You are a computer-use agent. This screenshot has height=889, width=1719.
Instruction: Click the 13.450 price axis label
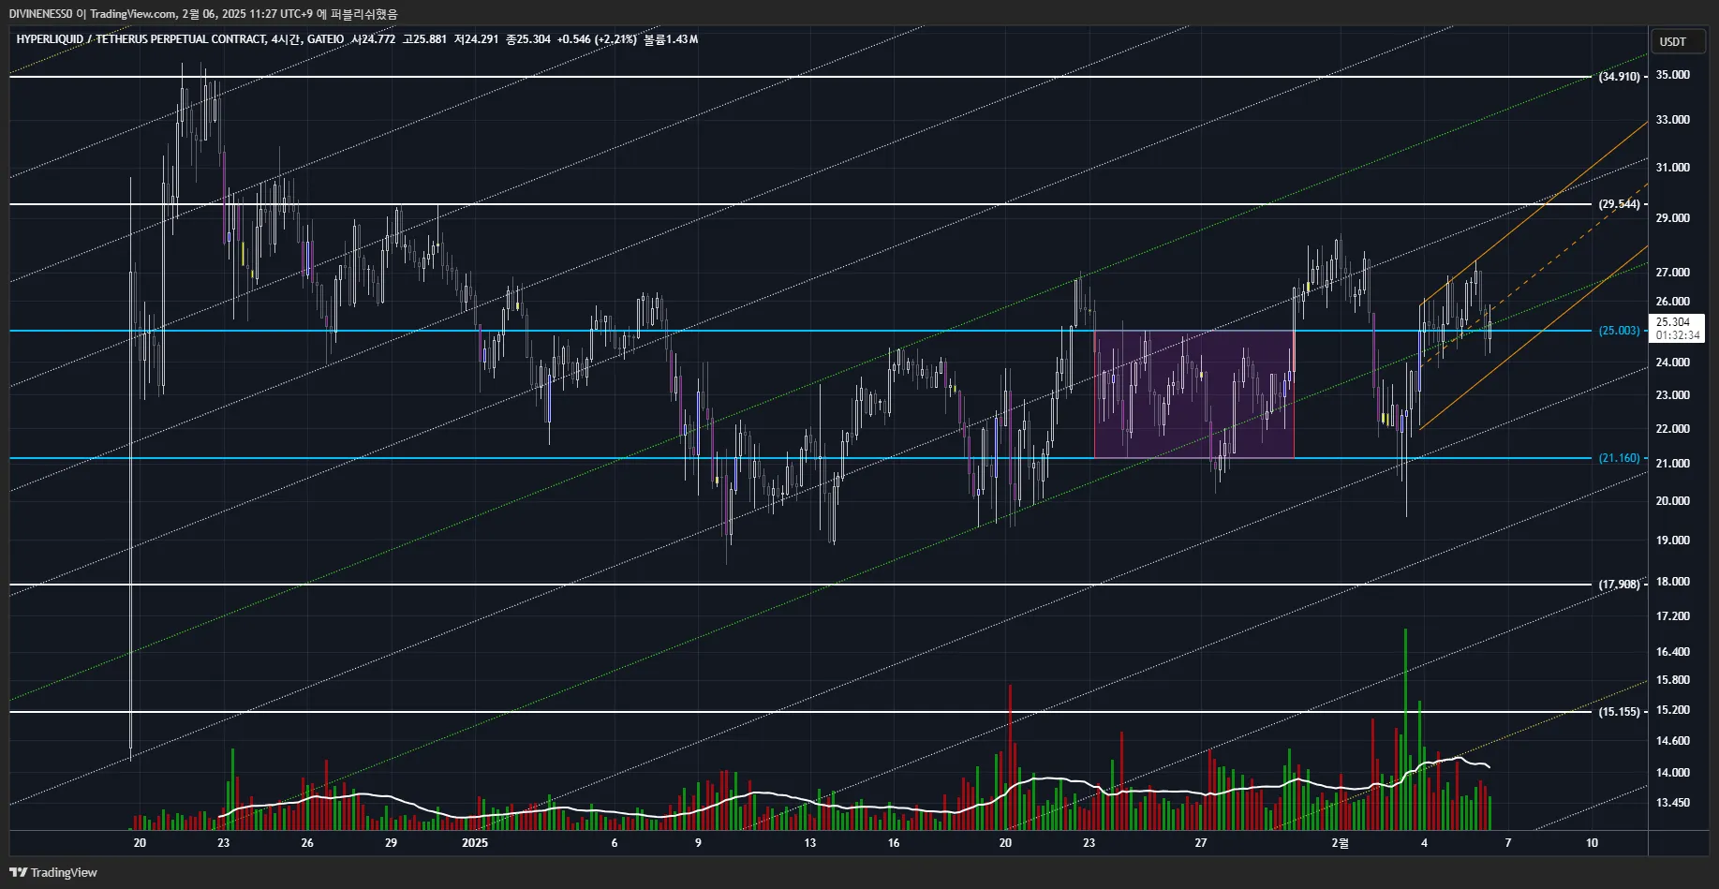[1673, 803]
